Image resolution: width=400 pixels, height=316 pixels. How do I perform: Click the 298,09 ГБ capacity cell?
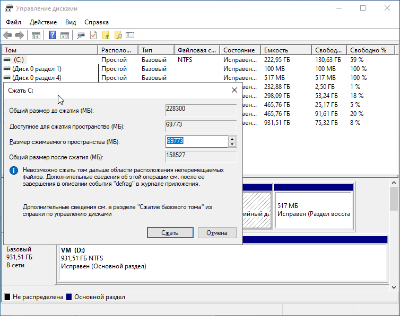(277, 96)
